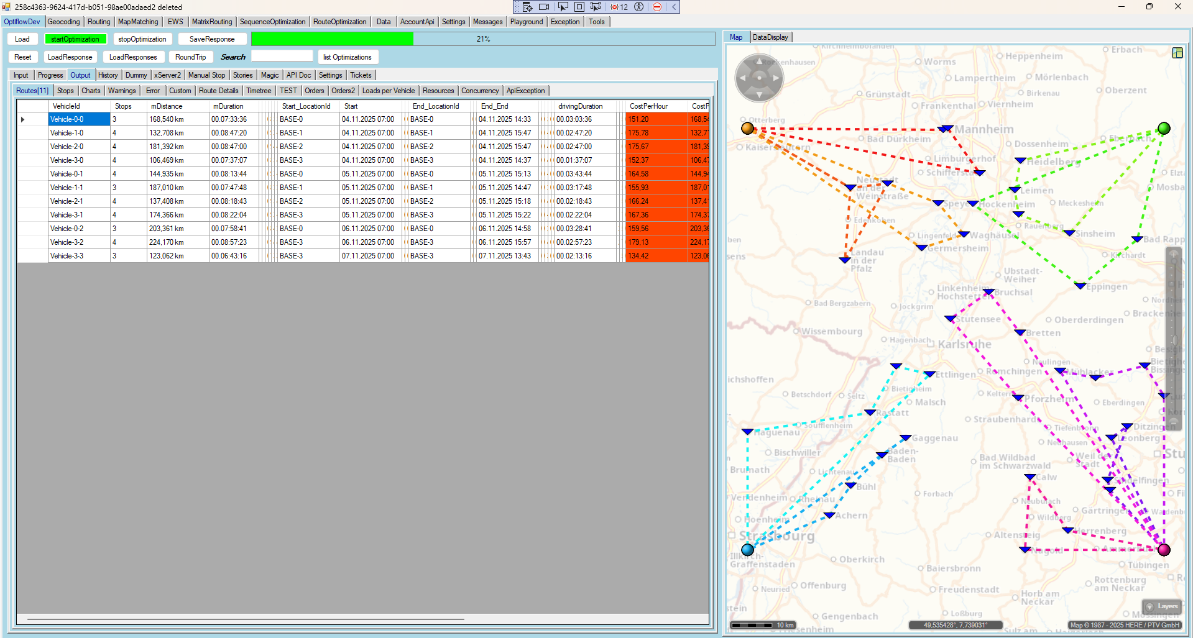Open the map overview icon in map corner

(x=1177, y=53)
